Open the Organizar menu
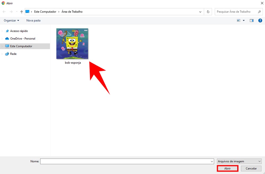 point(11,20)
